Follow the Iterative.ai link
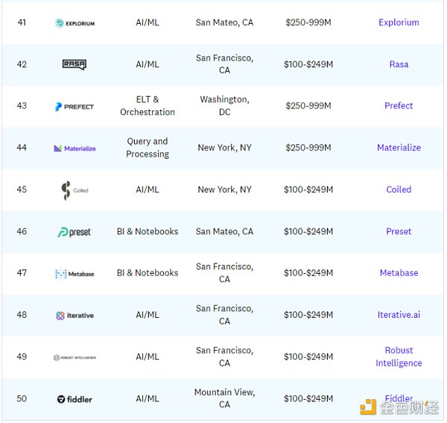 [x=399, y=315]
